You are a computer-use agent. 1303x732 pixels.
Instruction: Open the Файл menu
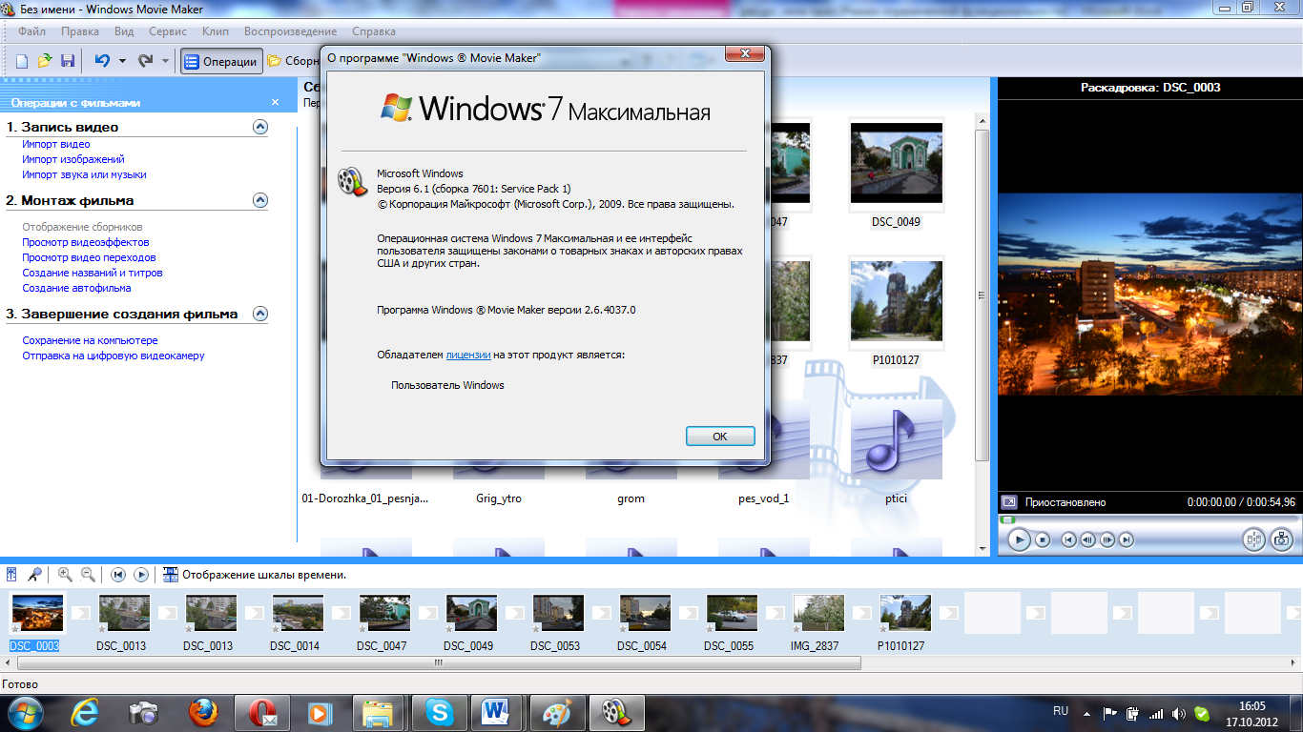point(31,31)
